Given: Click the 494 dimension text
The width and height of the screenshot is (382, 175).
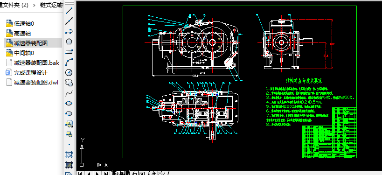Looking at the screenshot, I should pyautogui.click(x=203, y=72).
